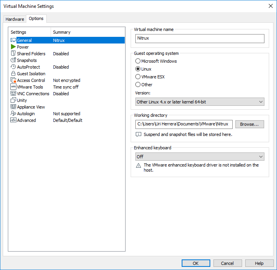277x270 pixels.
Task: Open the Enhanced keyboard dropdown
Action: coord(200,157)
